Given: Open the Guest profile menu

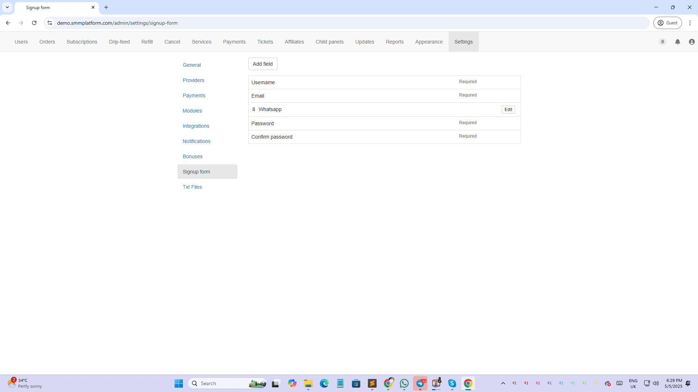Looking at the screenshot, I should [667, 23].
